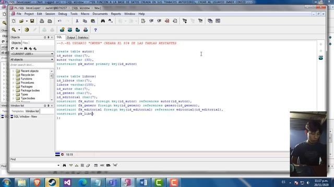The height and width of the screenshot is (187, 334).
Task: Switch to the Files tab in Objects panel
Action: (25, 43)
